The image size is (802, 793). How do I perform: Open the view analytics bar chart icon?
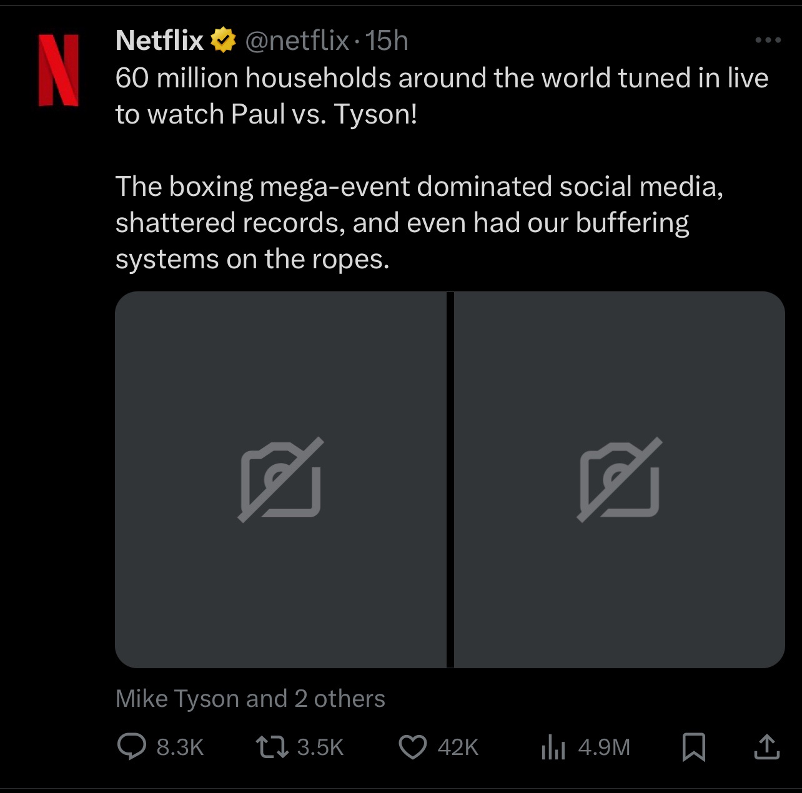coord(553,747)
